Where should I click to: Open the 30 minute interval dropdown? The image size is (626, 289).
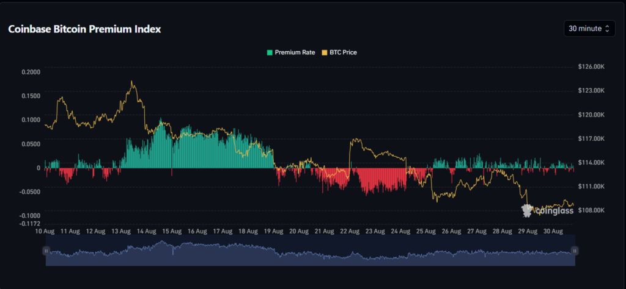589,29
